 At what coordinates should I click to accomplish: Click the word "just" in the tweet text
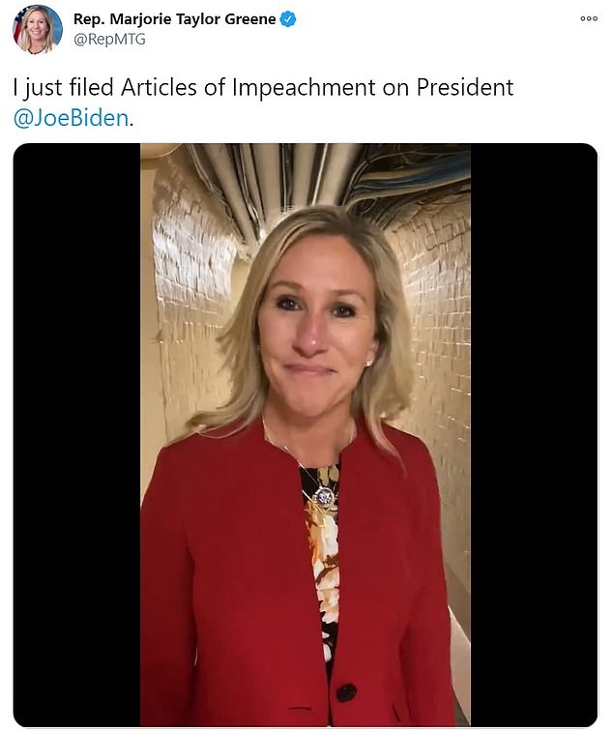point(43,88)
